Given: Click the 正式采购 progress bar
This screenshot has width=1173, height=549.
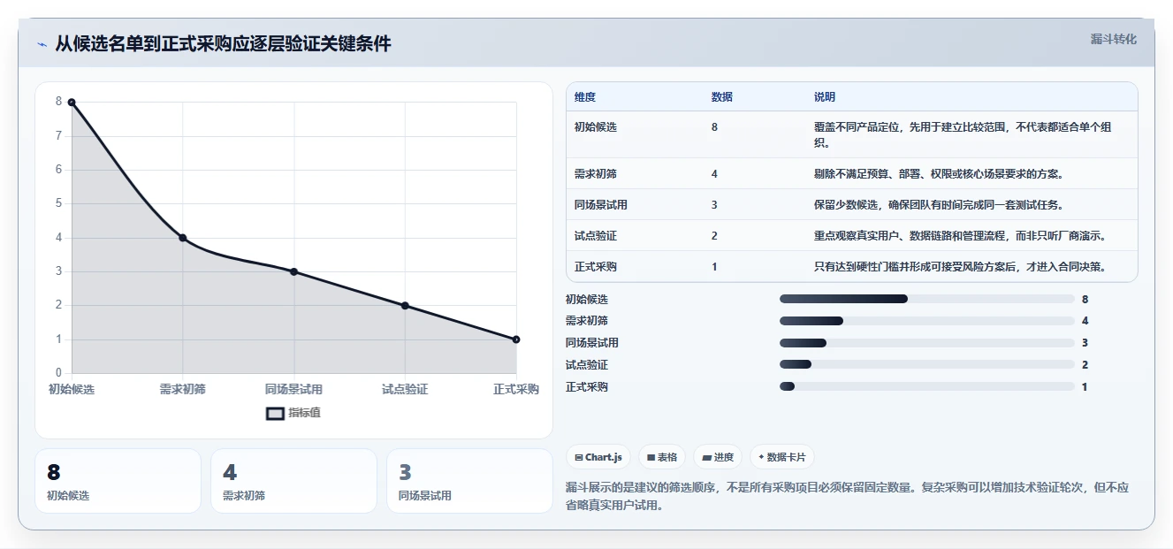Looking at the screenshot, I should pyautogui.click(x=926, y=386).
